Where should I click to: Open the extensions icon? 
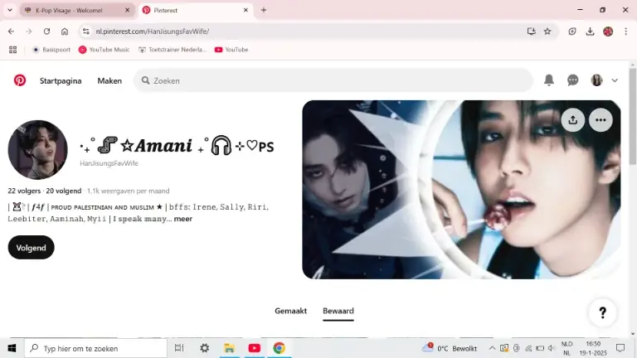572,31
